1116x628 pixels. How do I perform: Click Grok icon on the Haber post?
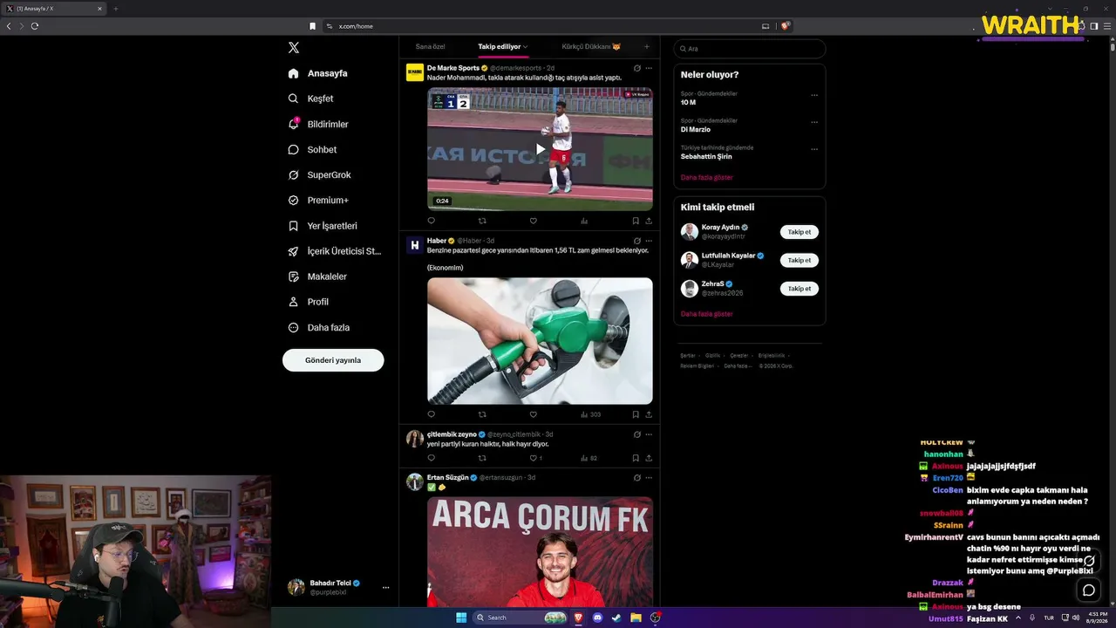click(x=637, y=241)
